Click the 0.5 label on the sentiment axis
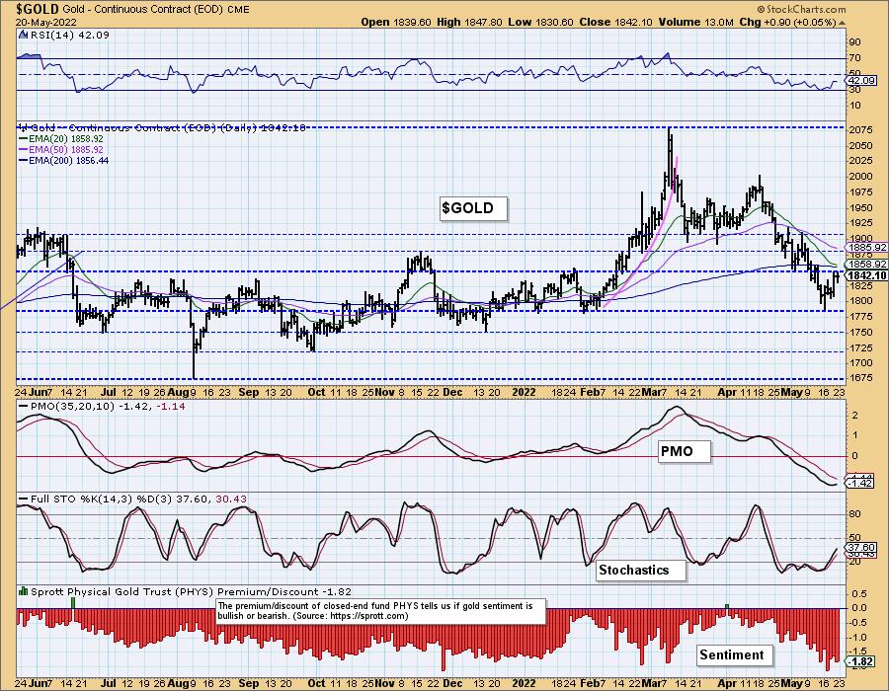This screenshot has height=691, width=889. [x=860, y=594]
